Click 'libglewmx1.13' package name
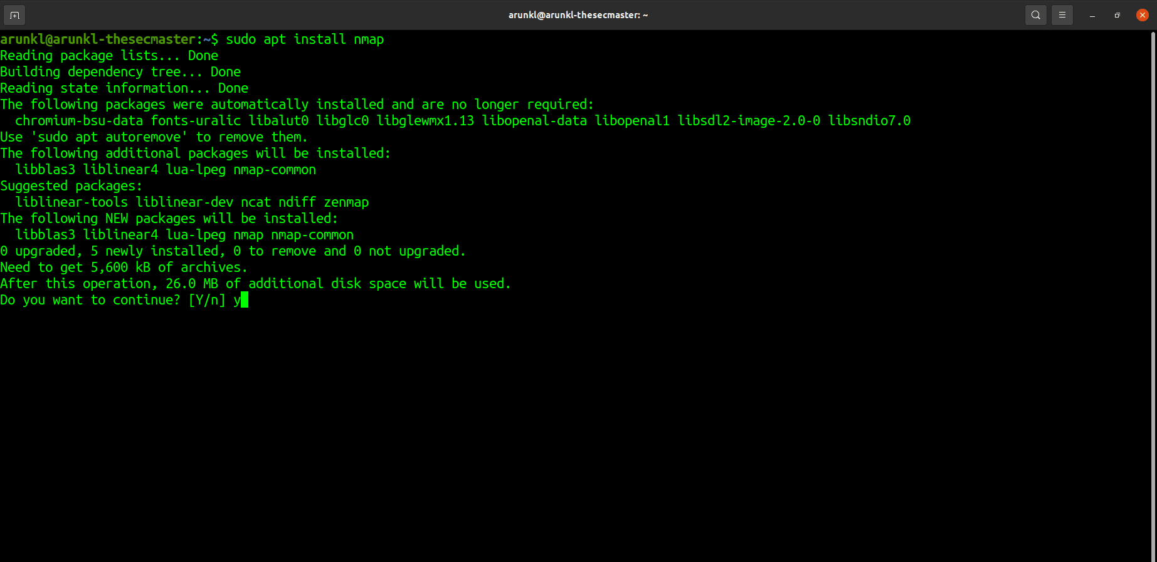Screen dimensions: 1157x562 [x=425, y=121]
